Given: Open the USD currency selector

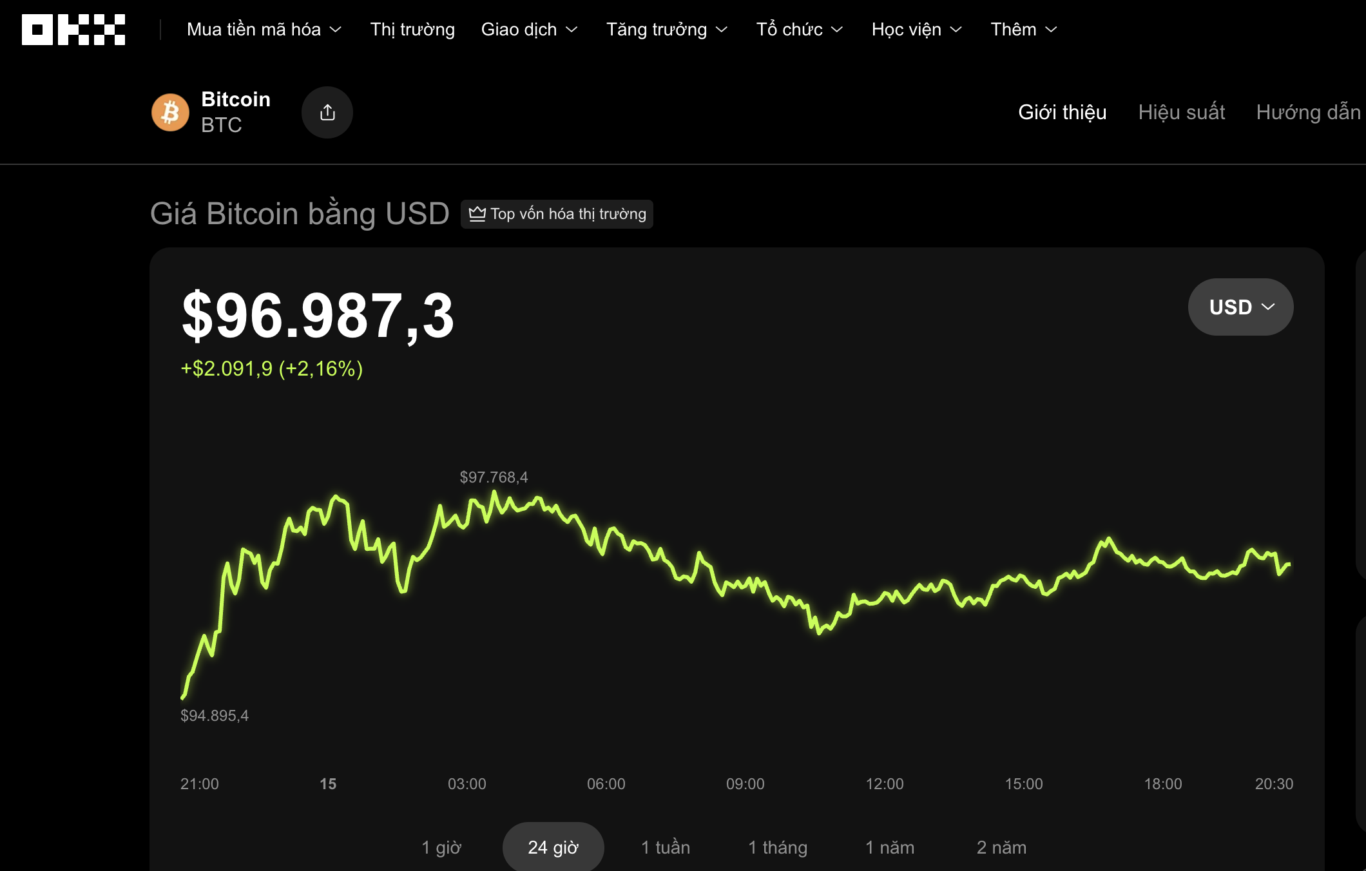Looking at the screenshot, I should (1240, 307).
